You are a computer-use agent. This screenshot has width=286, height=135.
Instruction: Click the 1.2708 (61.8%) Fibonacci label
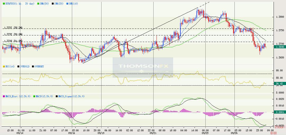click(x=13, y=41)
